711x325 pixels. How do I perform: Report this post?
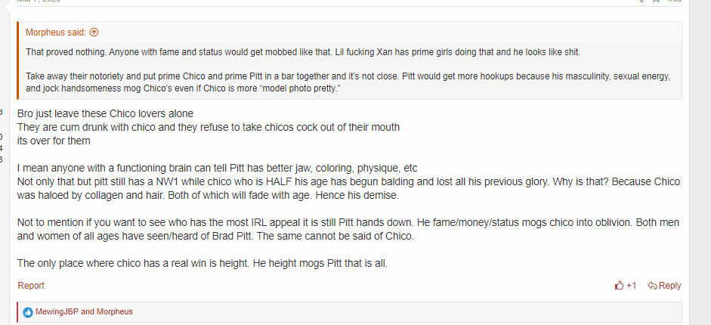[31, 286]
